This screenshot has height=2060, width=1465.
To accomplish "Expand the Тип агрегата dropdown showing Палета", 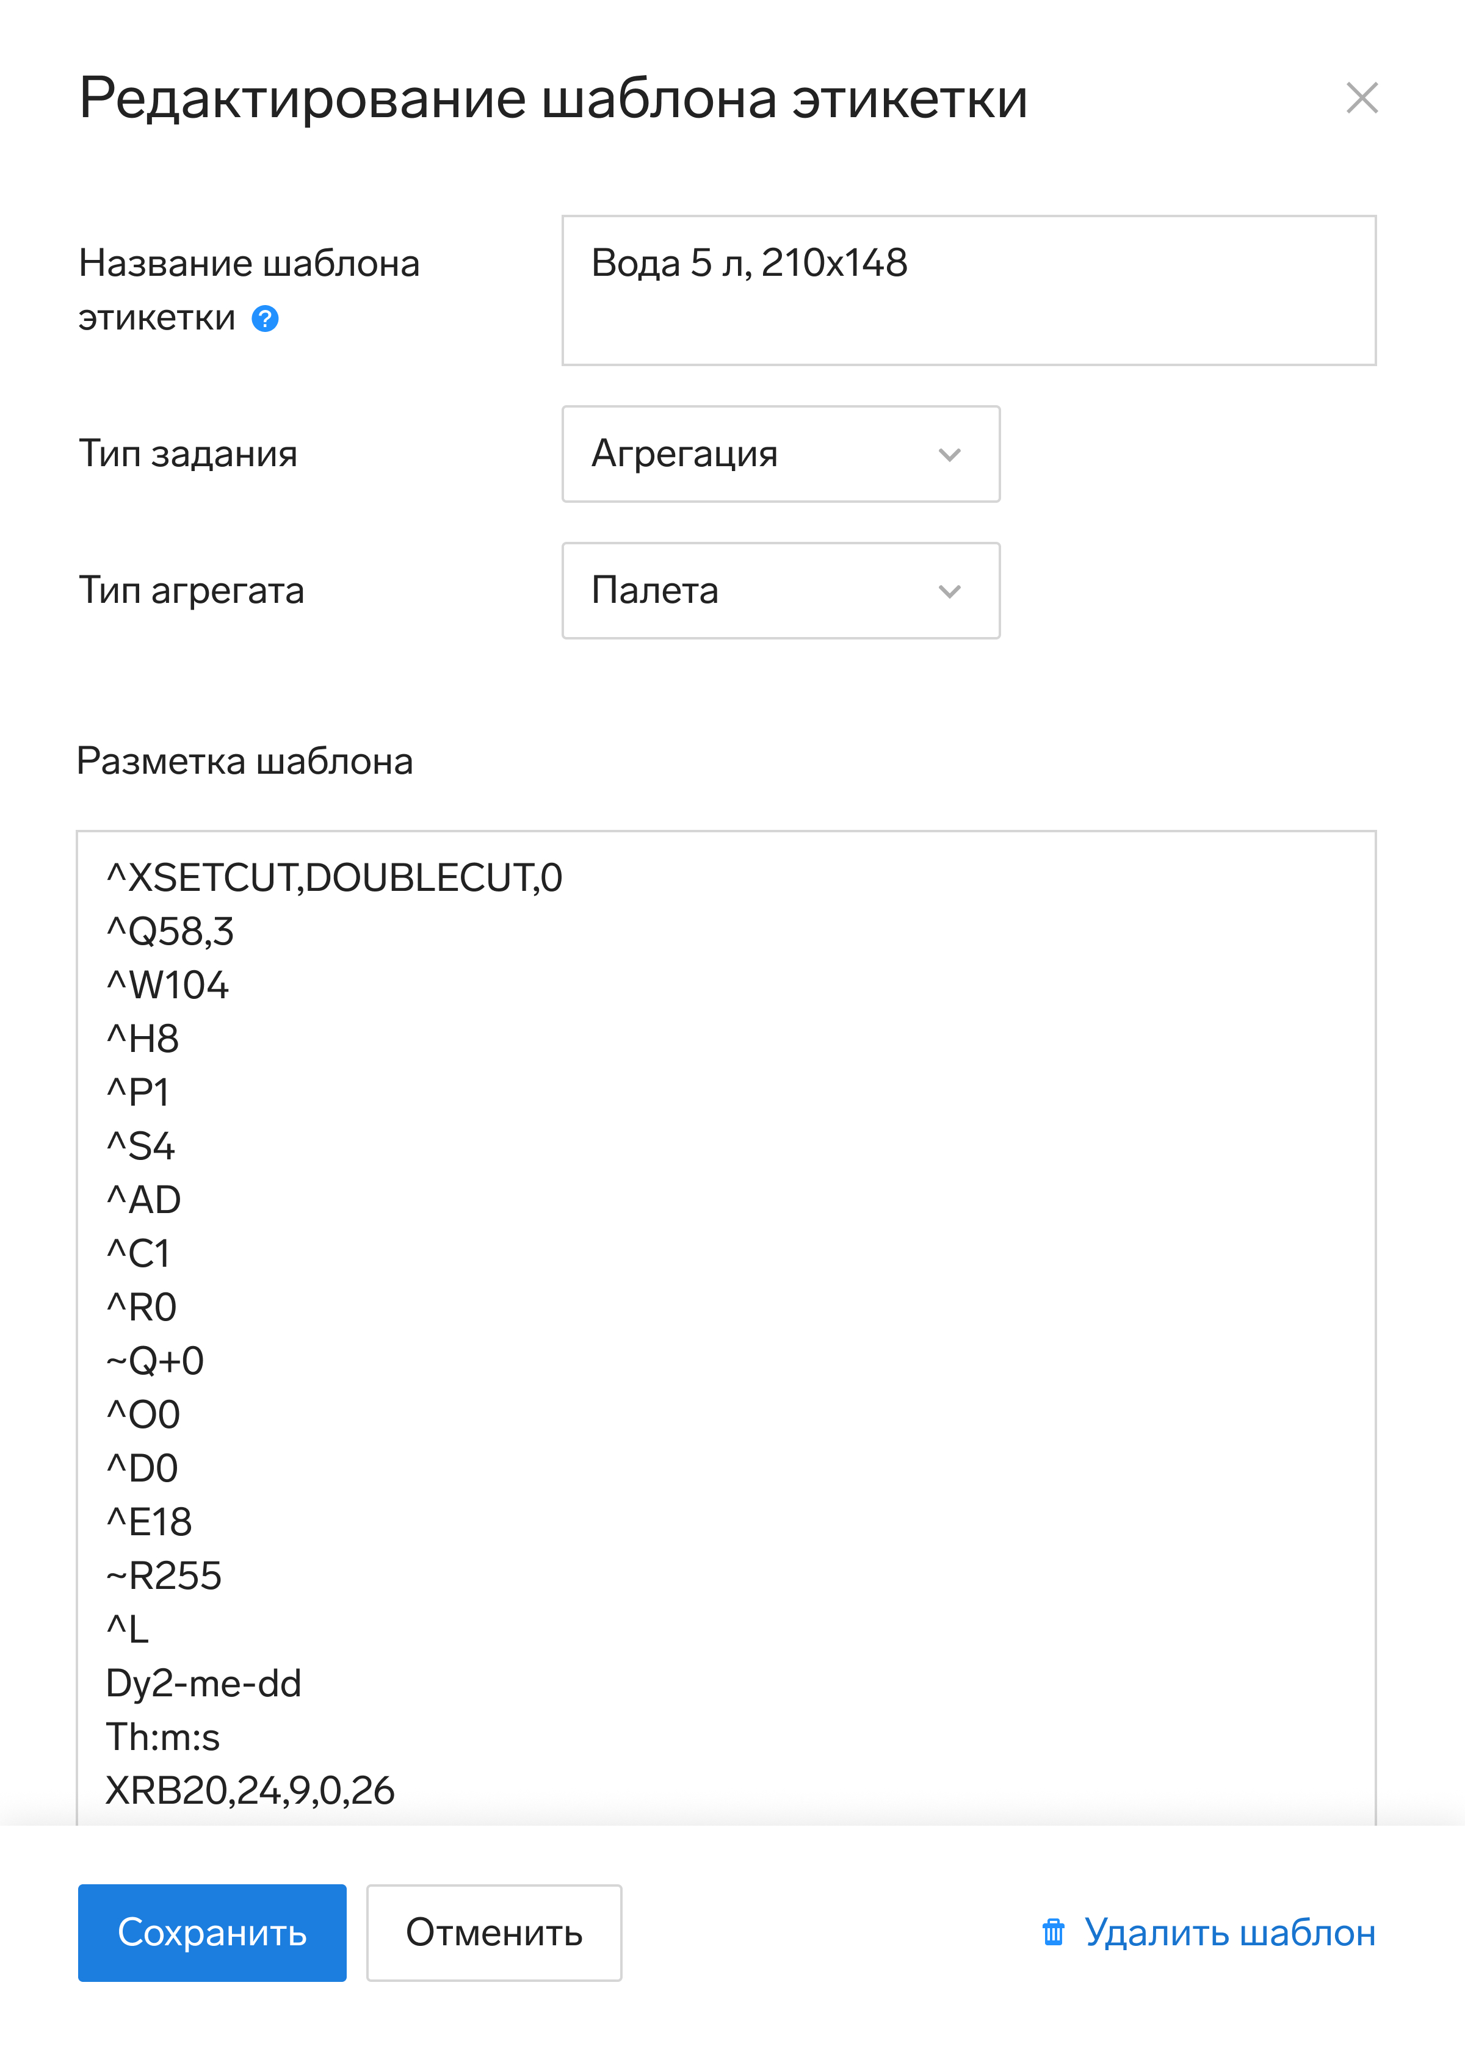I will (x=780, y=591).
